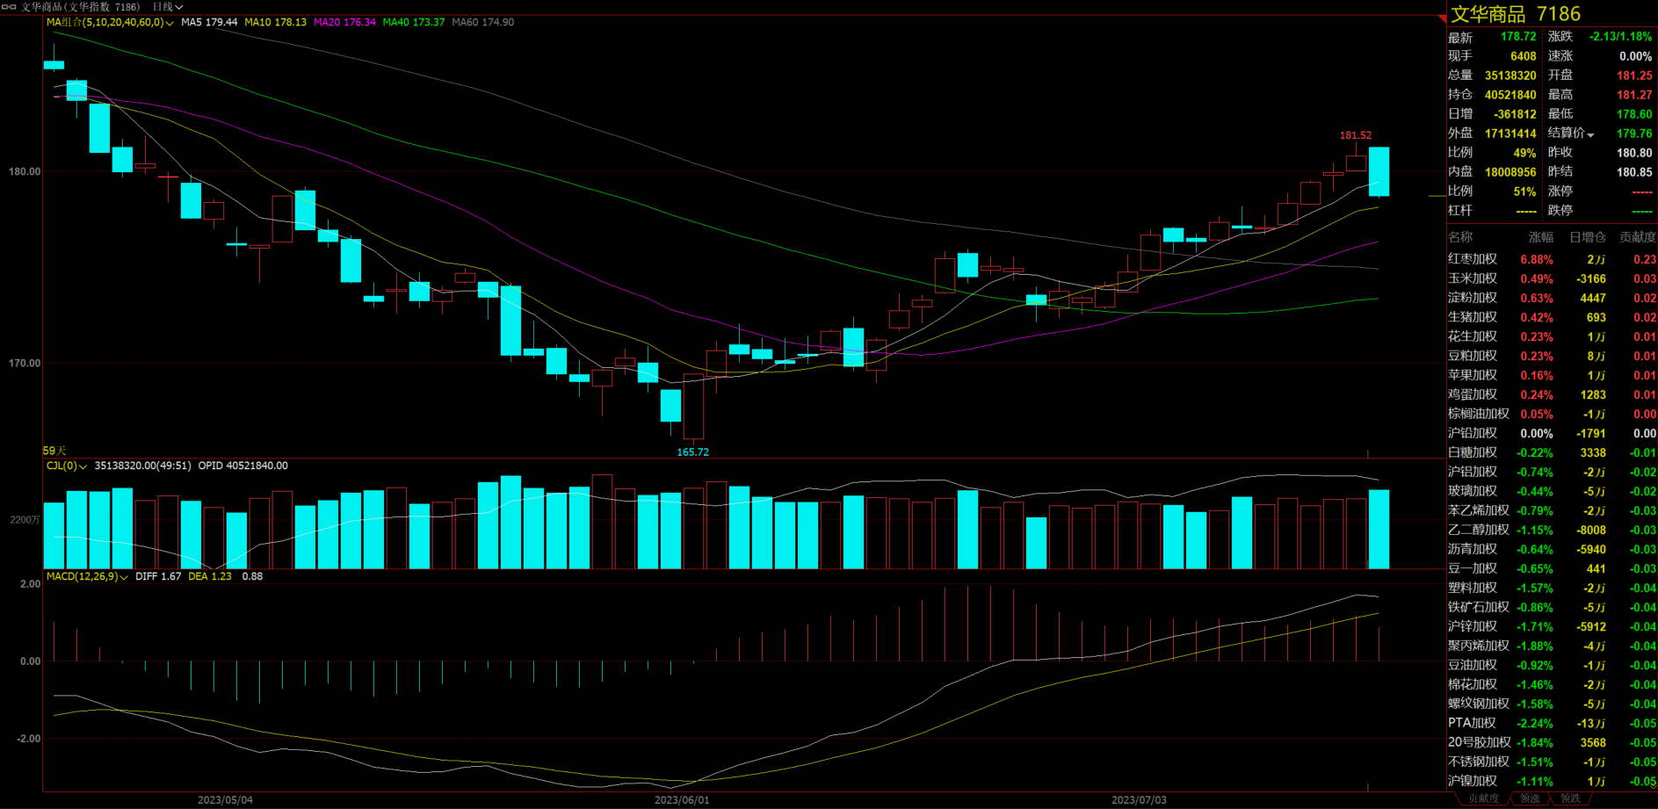Open the 结算价 dropdown arrow

tap(1590, 134)
